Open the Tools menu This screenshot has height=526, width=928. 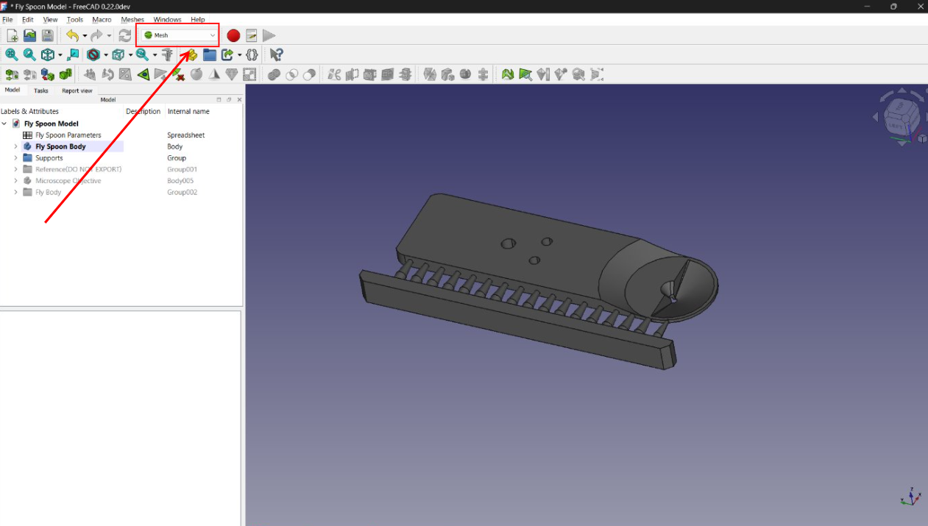click(75, 20)
